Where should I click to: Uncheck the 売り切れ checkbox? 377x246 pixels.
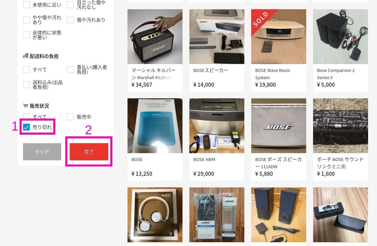pos(26,127)
